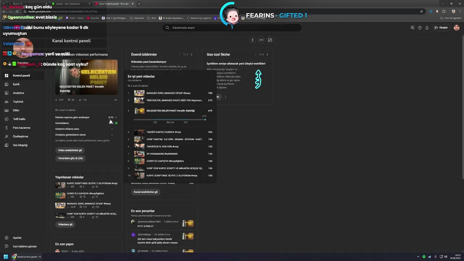Open Diller section in the sidebar
This screenshot has width=464, height=261.
(22, 110)
